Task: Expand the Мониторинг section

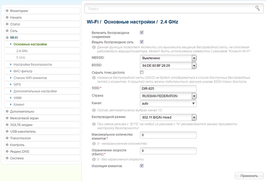Action: (x=20, y=11)
